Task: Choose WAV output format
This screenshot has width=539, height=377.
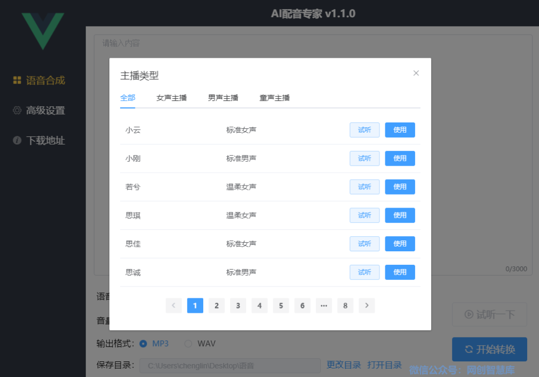Action: (200, 344)
